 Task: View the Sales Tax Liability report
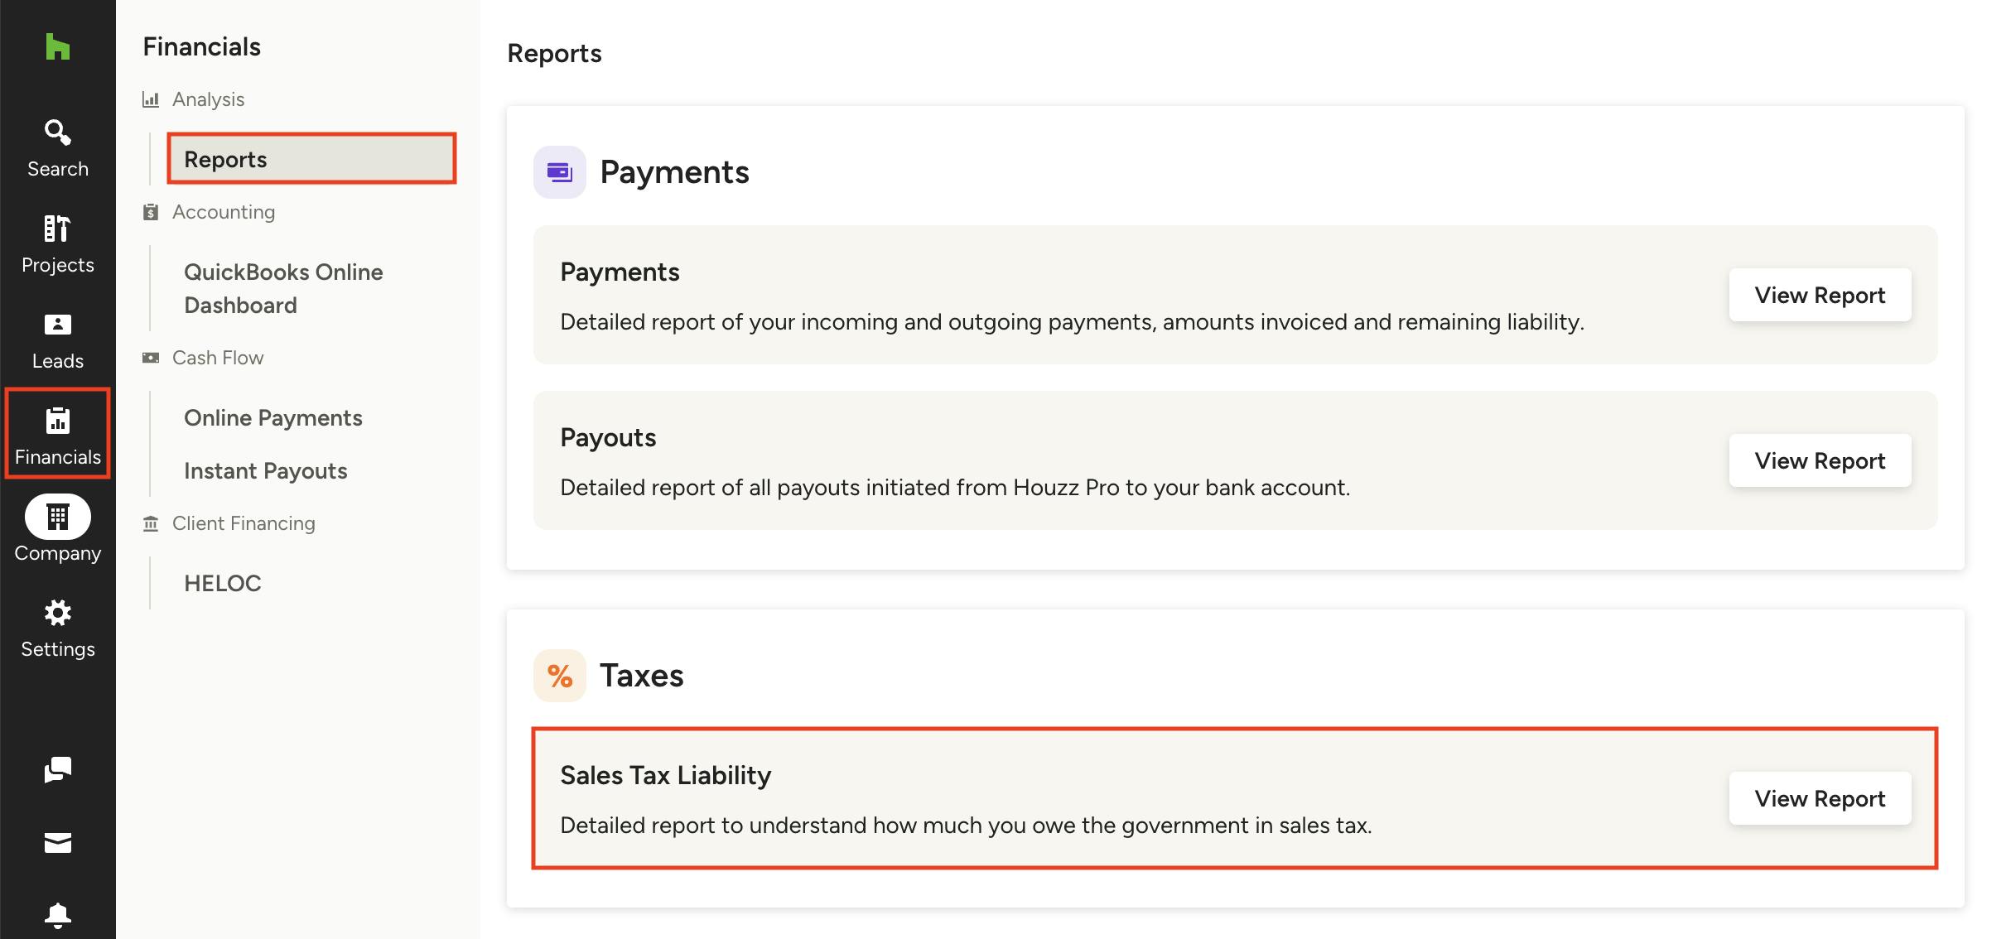(1819, 798)
